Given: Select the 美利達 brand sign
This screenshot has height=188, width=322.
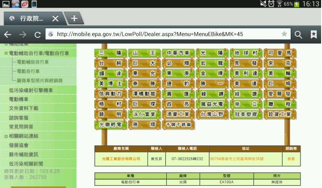Looking at the screenshot, I should (246, 73).
